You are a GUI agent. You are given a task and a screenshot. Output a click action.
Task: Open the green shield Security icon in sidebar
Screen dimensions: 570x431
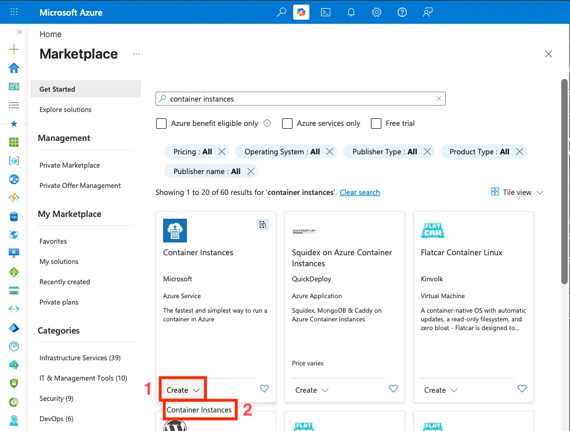pyautogui.click(x=14, y=383)
